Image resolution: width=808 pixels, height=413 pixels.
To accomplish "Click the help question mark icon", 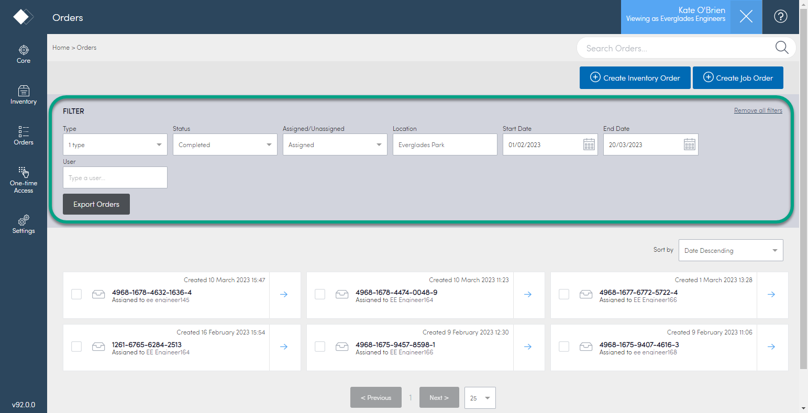I will pos(780,17).
